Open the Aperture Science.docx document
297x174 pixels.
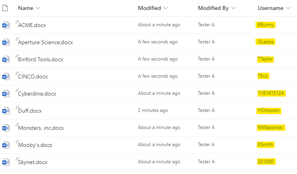tap(45, 42)
